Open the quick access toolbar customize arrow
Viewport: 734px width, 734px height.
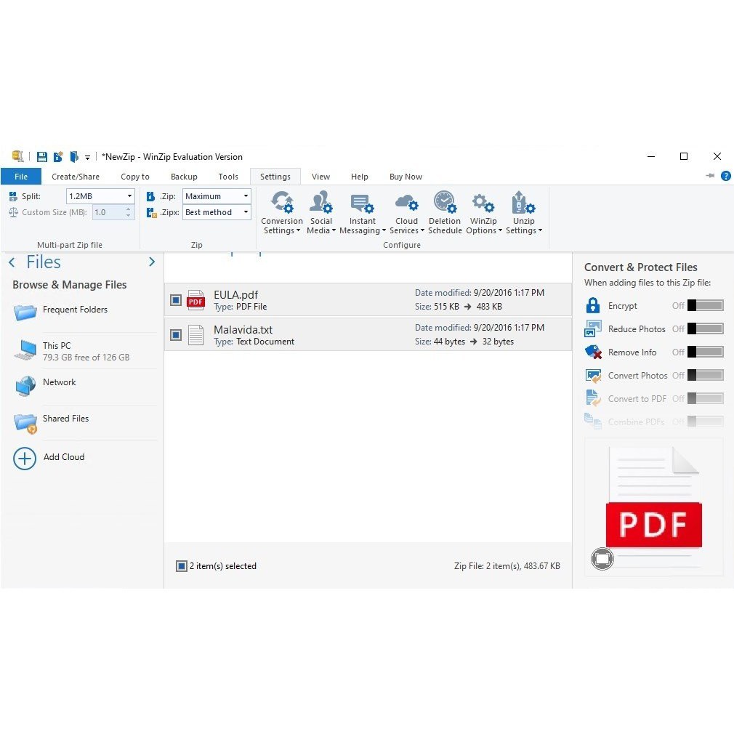coord(87,158)
